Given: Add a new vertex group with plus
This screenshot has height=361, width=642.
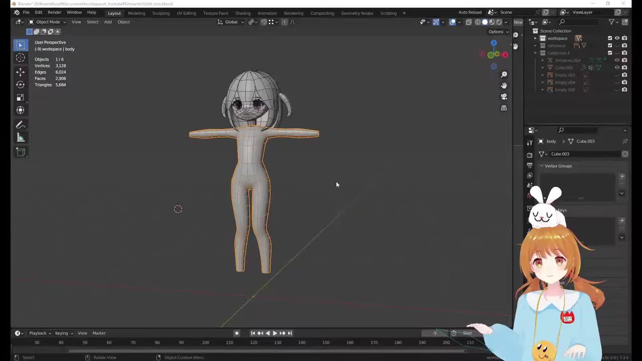Looking at the screenshot, I should point(622,176).
